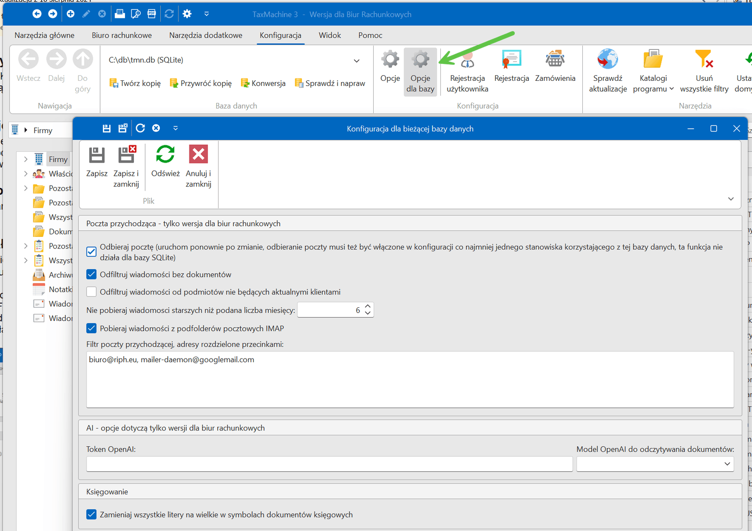
Task: Open the Narzędzia dodatkowe tab
Action: [x=206, y=35]
